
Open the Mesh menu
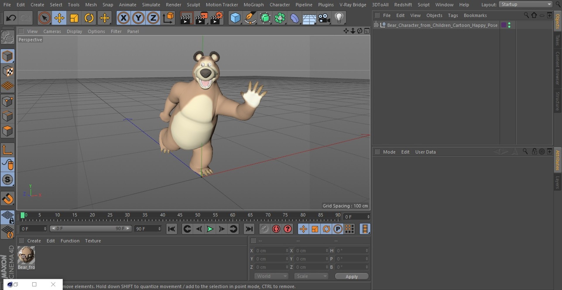[91, 5]
